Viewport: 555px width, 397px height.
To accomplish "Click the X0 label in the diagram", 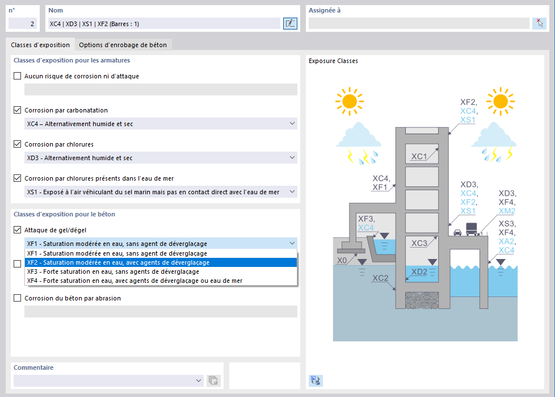I will pos(342,260).
